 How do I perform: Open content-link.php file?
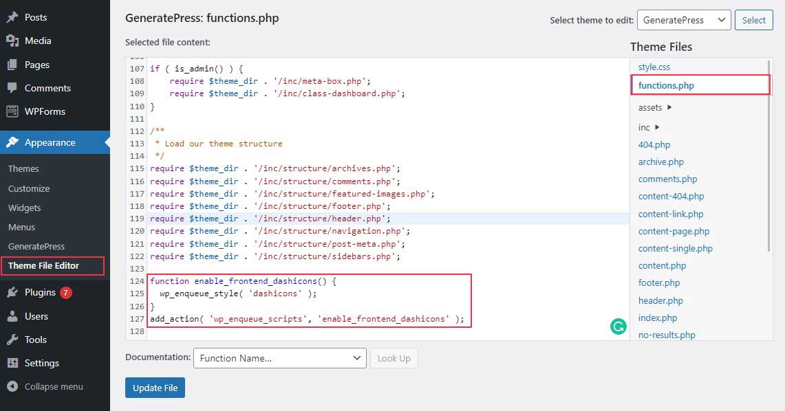(671, 214)
